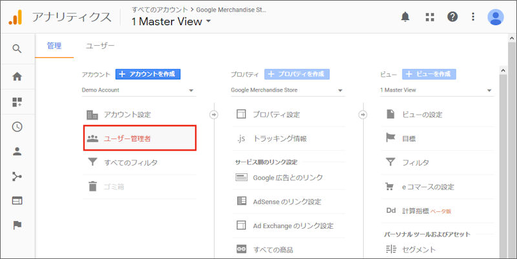Image resolution: width=517 pixels, height=259 pixels.
Task: Open the 1 Master View column dropdown
Action: point(437,90)
